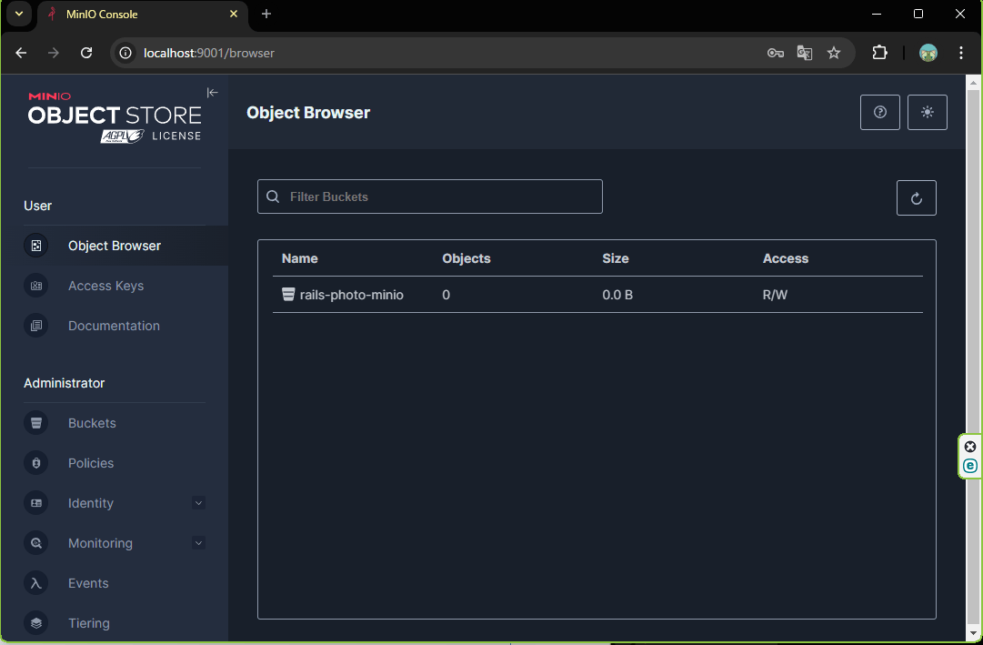Open the tab search dropdown in Chrome
The width and height of the screenshot is (983, 645).
pyautogui.click(x=17, y=14)
